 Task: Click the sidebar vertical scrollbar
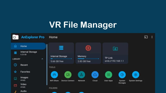point(47,65)
